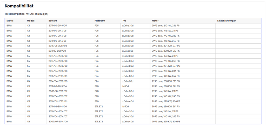Click X3 motor '2993 ccm, 230 KW, 313 PS'
This screenshot has height=125, width=266.
pyautogui.click(x=165, y=51)
